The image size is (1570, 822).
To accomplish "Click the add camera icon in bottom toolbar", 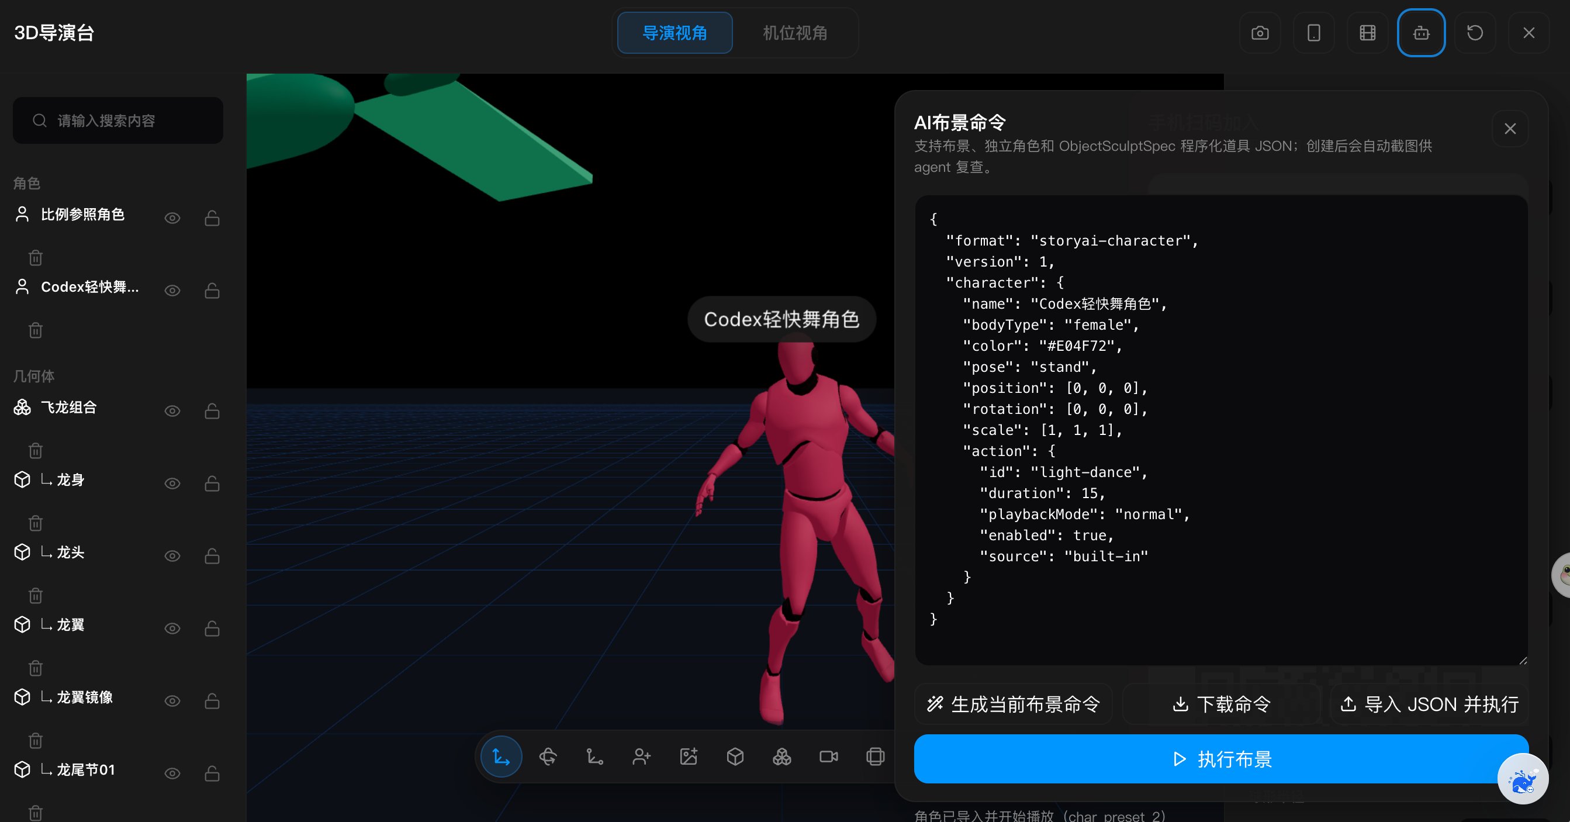I will click(828, 757).
